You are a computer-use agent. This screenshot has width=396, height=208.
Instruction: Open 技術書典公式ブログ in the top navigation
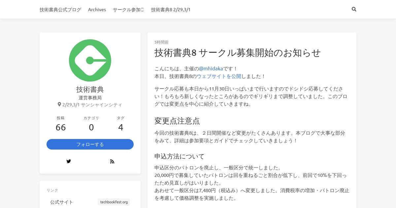[x=60, y=10]
